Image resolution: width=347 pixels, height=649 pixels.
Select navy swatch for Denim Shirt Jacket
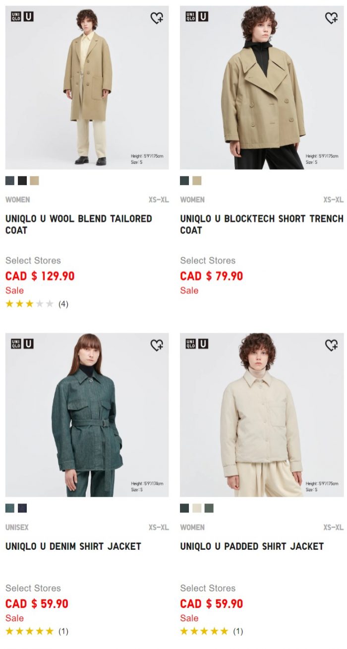[x=22, y=508]
